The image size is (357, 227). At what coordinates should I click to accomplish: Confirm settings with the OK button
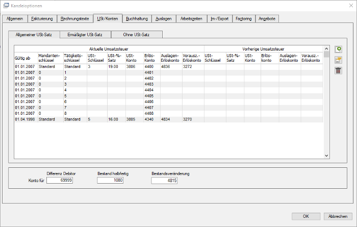click(x=306, y=216)
